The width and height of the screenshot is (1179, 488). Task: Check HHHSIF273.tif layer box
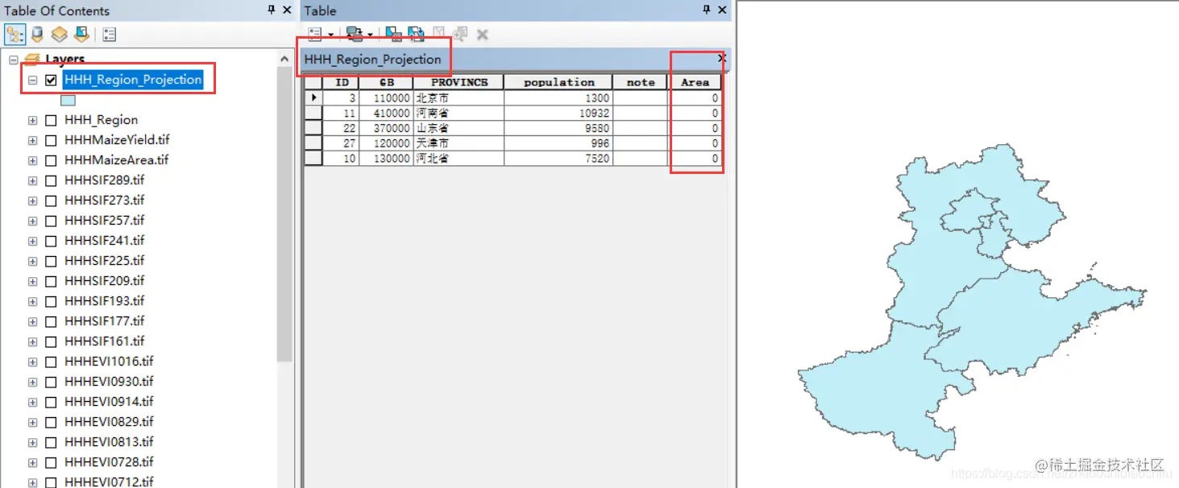[x=51, y=201]
